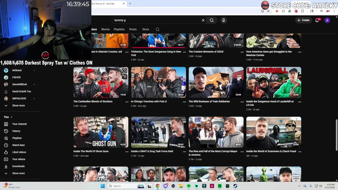This screenshot has height=190, width=338.
Task: Open Spotify from the taskbar
Action: click(x=189, y=186)
